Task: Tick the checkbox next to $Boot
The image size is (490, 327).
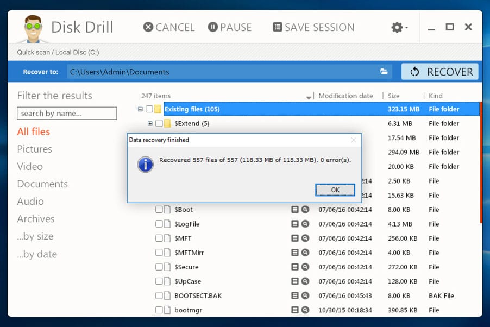Action: [x=159, y=210]
